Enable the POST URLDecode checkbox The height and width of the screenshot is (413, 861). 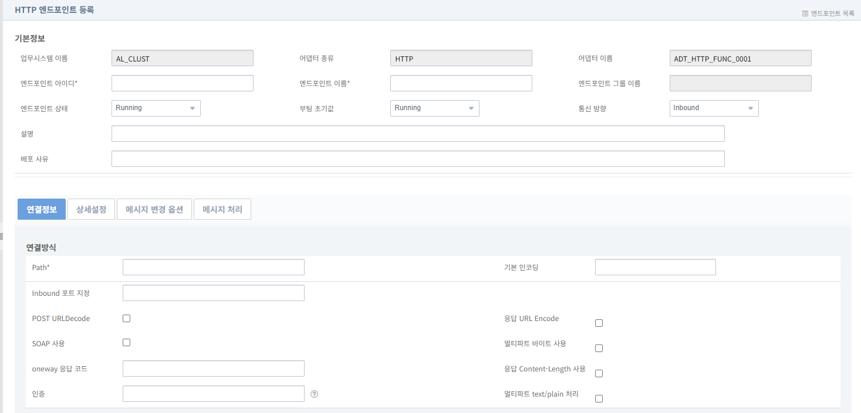(126, 319)
